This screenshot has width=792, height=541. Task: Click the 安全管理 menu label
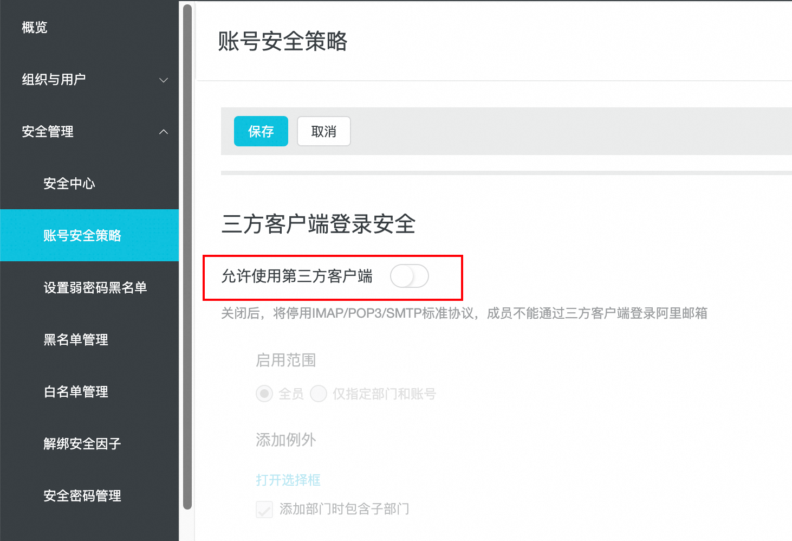pyautogui.click(x=48, y=132)
